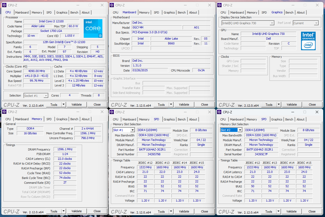325x217 pixels.
Task: Open Tools dropdown arrow in Memory window
Action: click(63, 211)
